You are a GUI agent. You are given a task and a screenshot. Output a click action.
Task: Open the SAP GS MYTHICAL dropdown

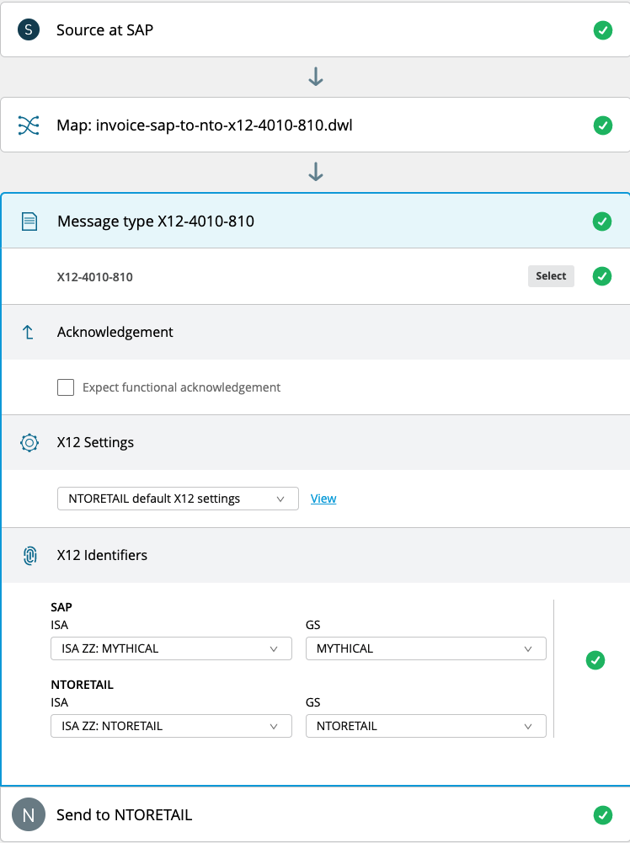point(425,648)
